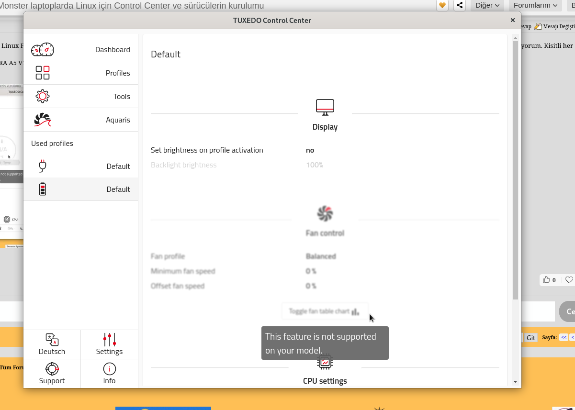Open the Tools menu entry
Image resolution: width=575 pixels, height=410 pixels.
tap(80, 96)
